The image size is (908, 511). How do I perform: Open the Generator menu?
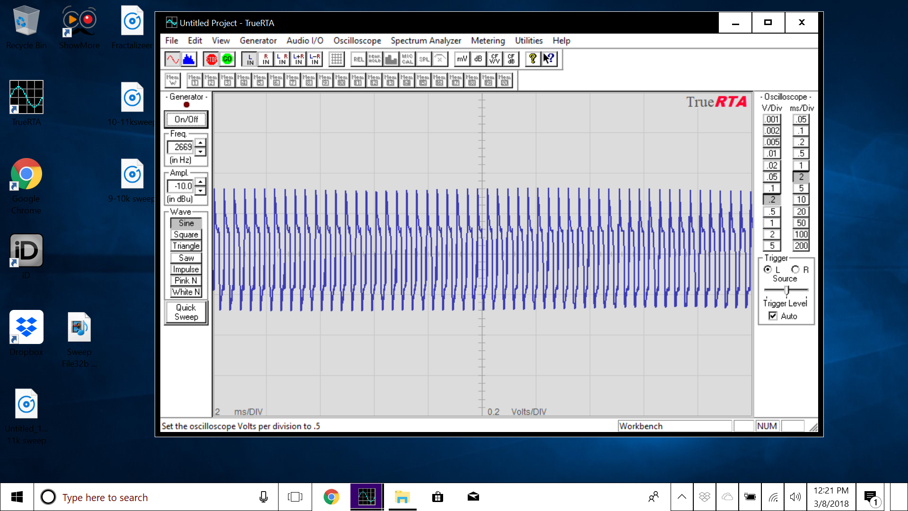tap(258, 41)
